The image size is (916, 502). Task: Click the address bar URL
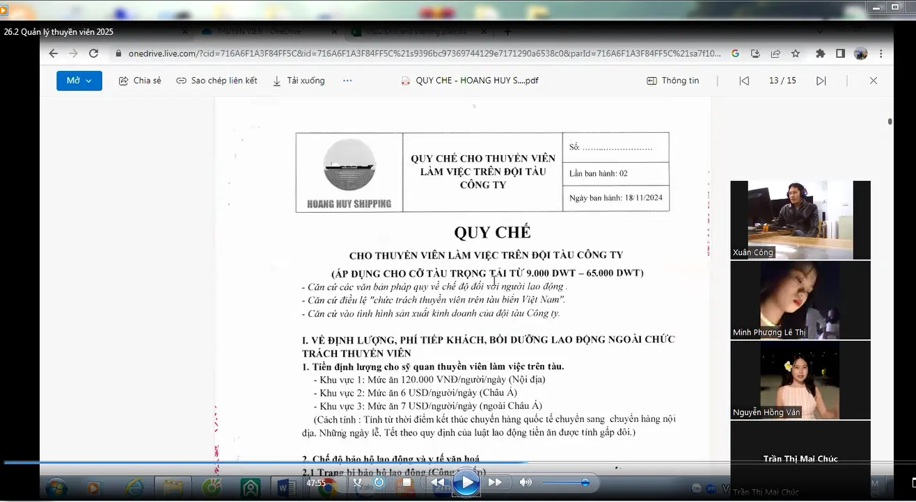[425, 54]
